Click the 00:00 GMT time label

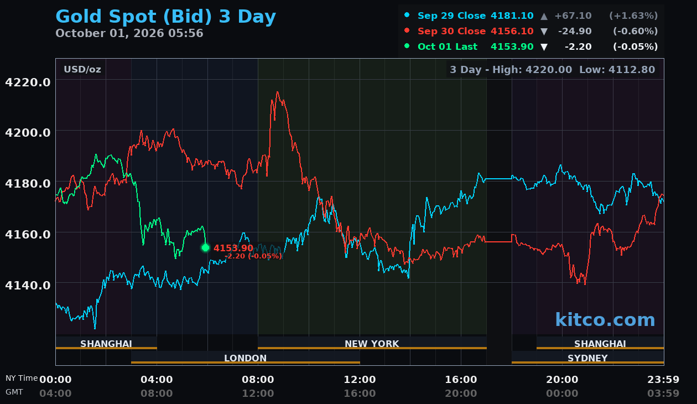coord(562,393)
